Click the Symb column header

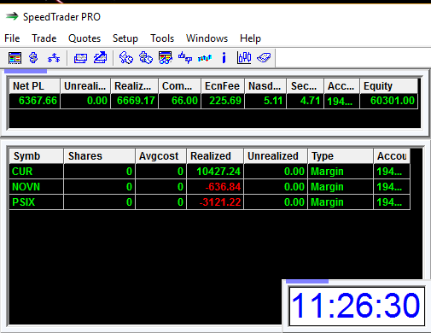(36, 156)
